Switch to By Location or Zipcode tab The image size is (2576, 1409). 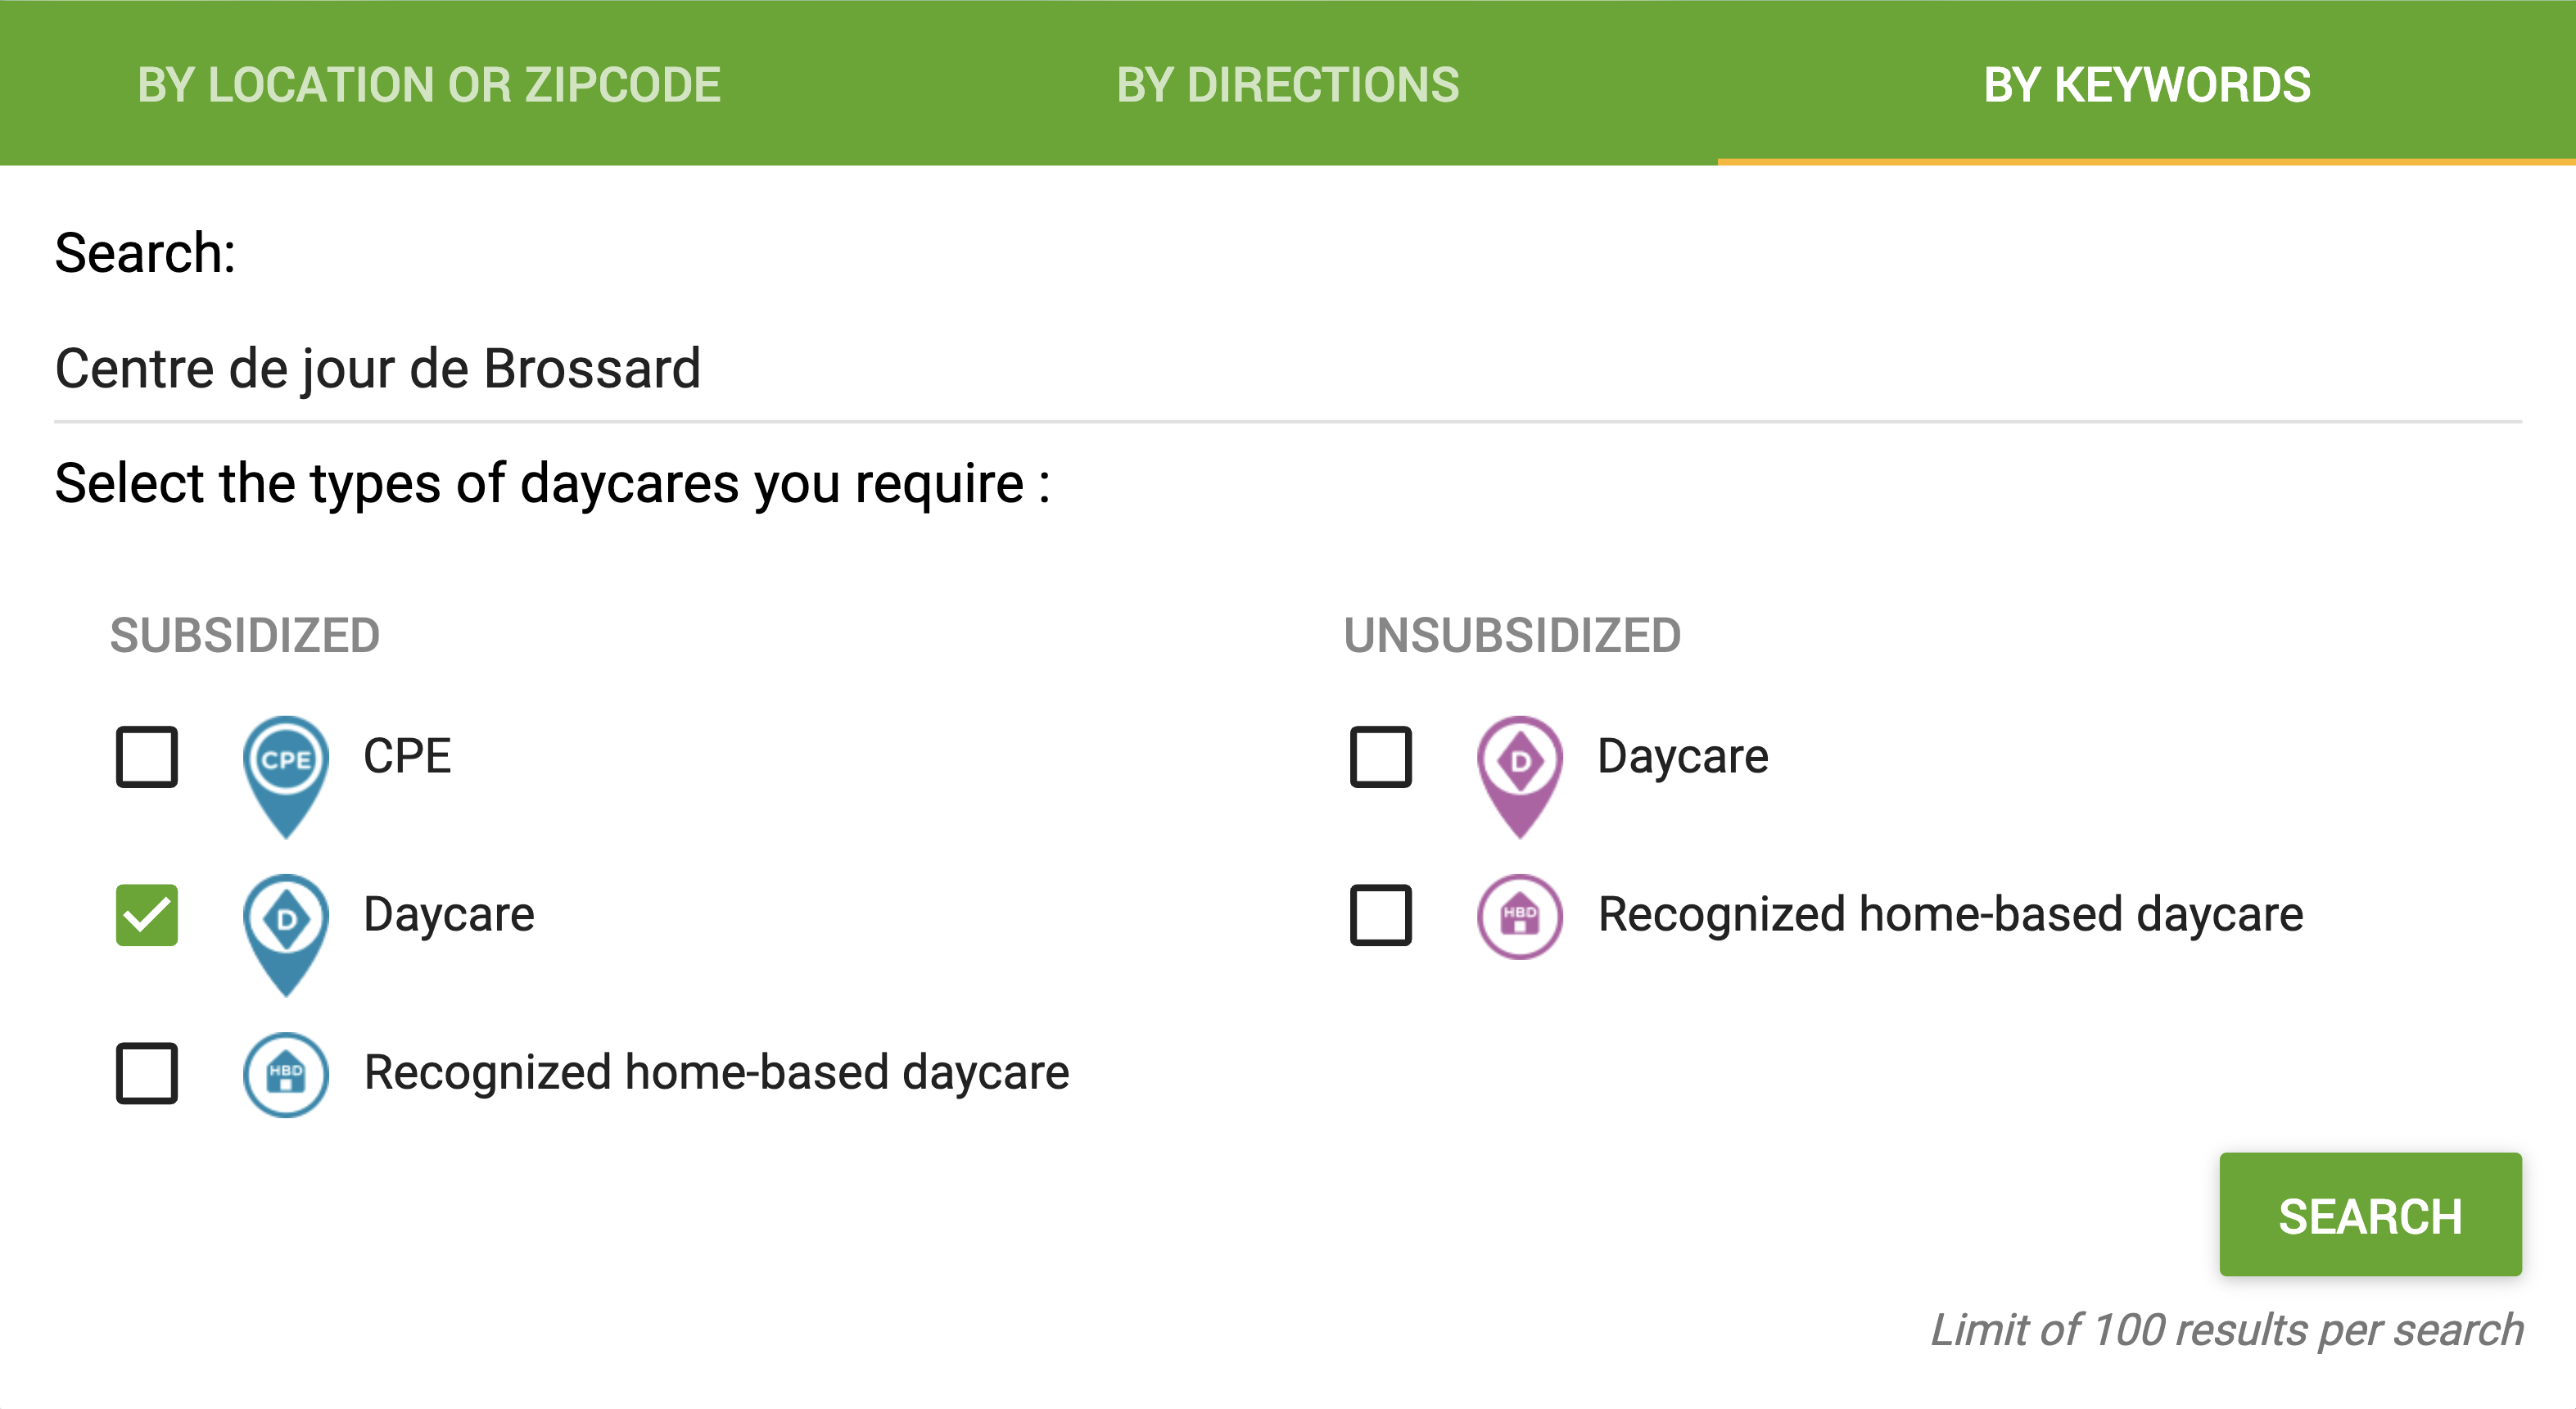429,84
